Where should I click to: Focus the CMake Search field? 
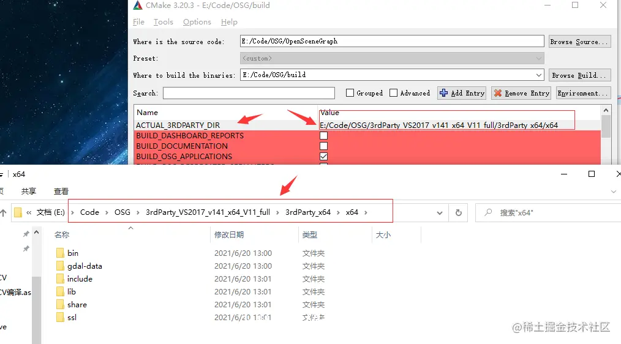click(249, 93)
